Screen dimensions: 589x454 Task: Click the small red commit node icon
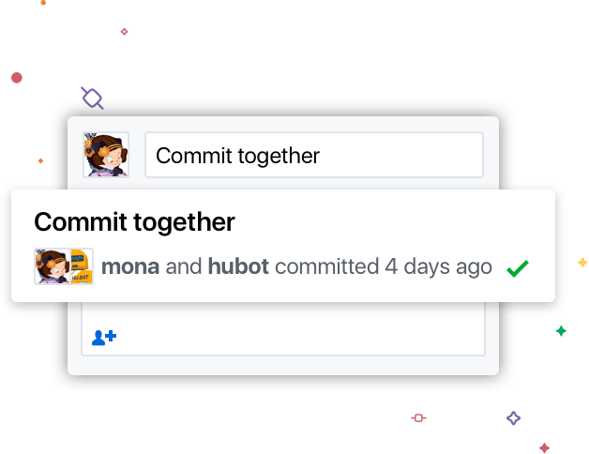point(418,417)
